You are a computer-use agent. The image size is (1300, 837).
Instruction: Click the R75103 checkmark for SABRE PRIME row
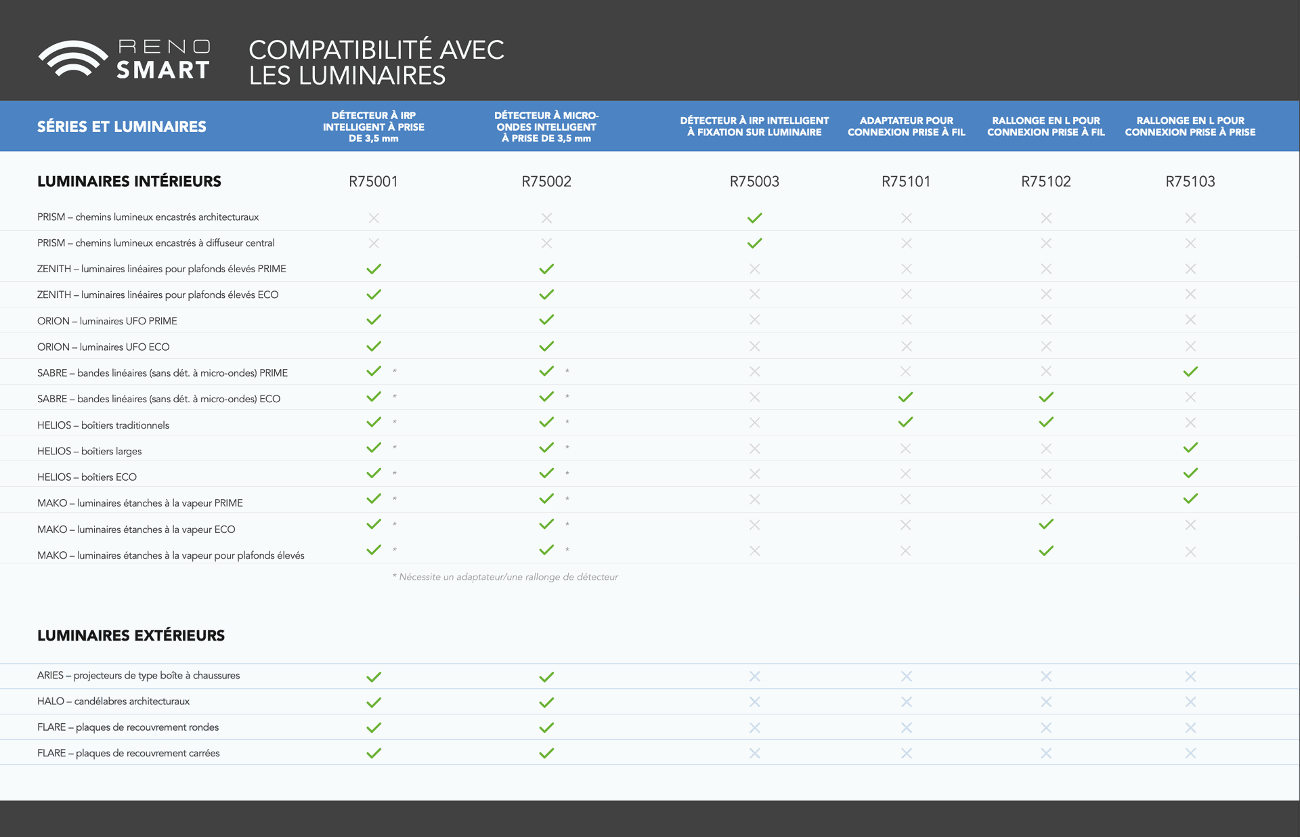pyautogui.click(x=1190, y=372)
